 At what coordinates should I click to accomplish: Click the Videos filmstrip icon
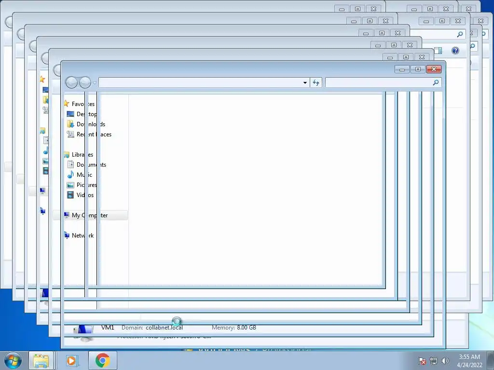pyautogui.click(x=70, y=195)
